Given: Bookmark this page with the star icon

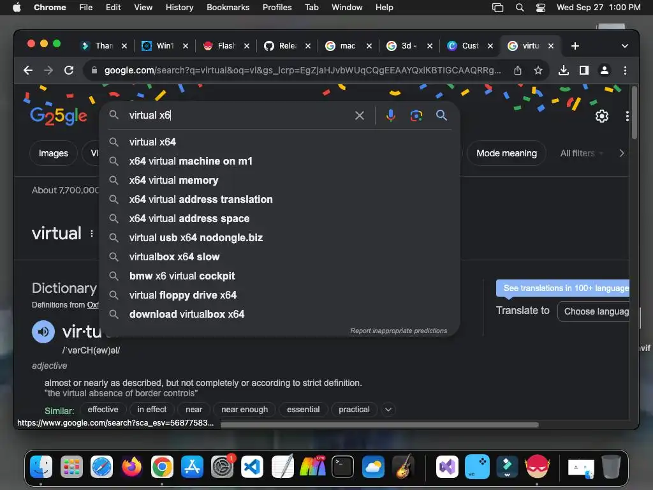Looking at the screenshot, I should [538, 70].
